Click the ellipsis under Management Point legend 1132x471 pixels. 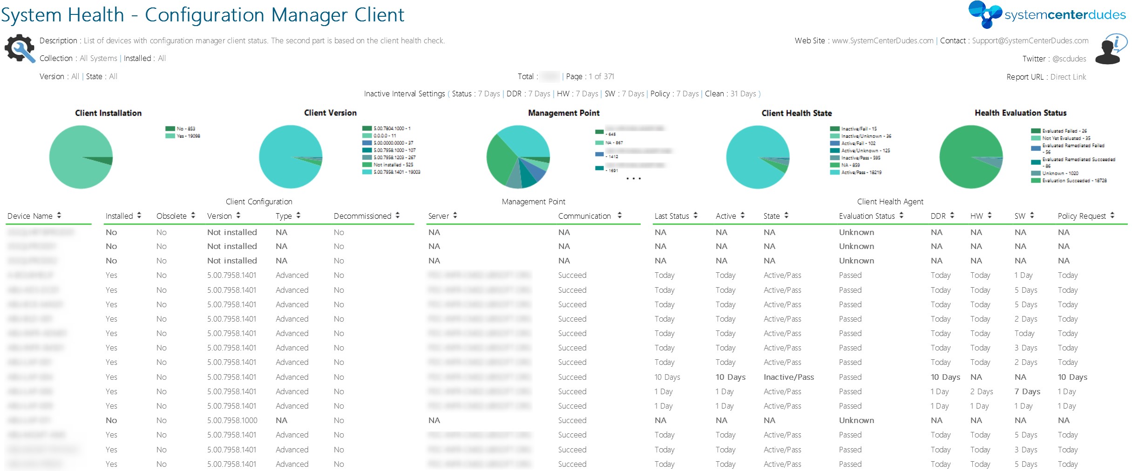point(633,179)
